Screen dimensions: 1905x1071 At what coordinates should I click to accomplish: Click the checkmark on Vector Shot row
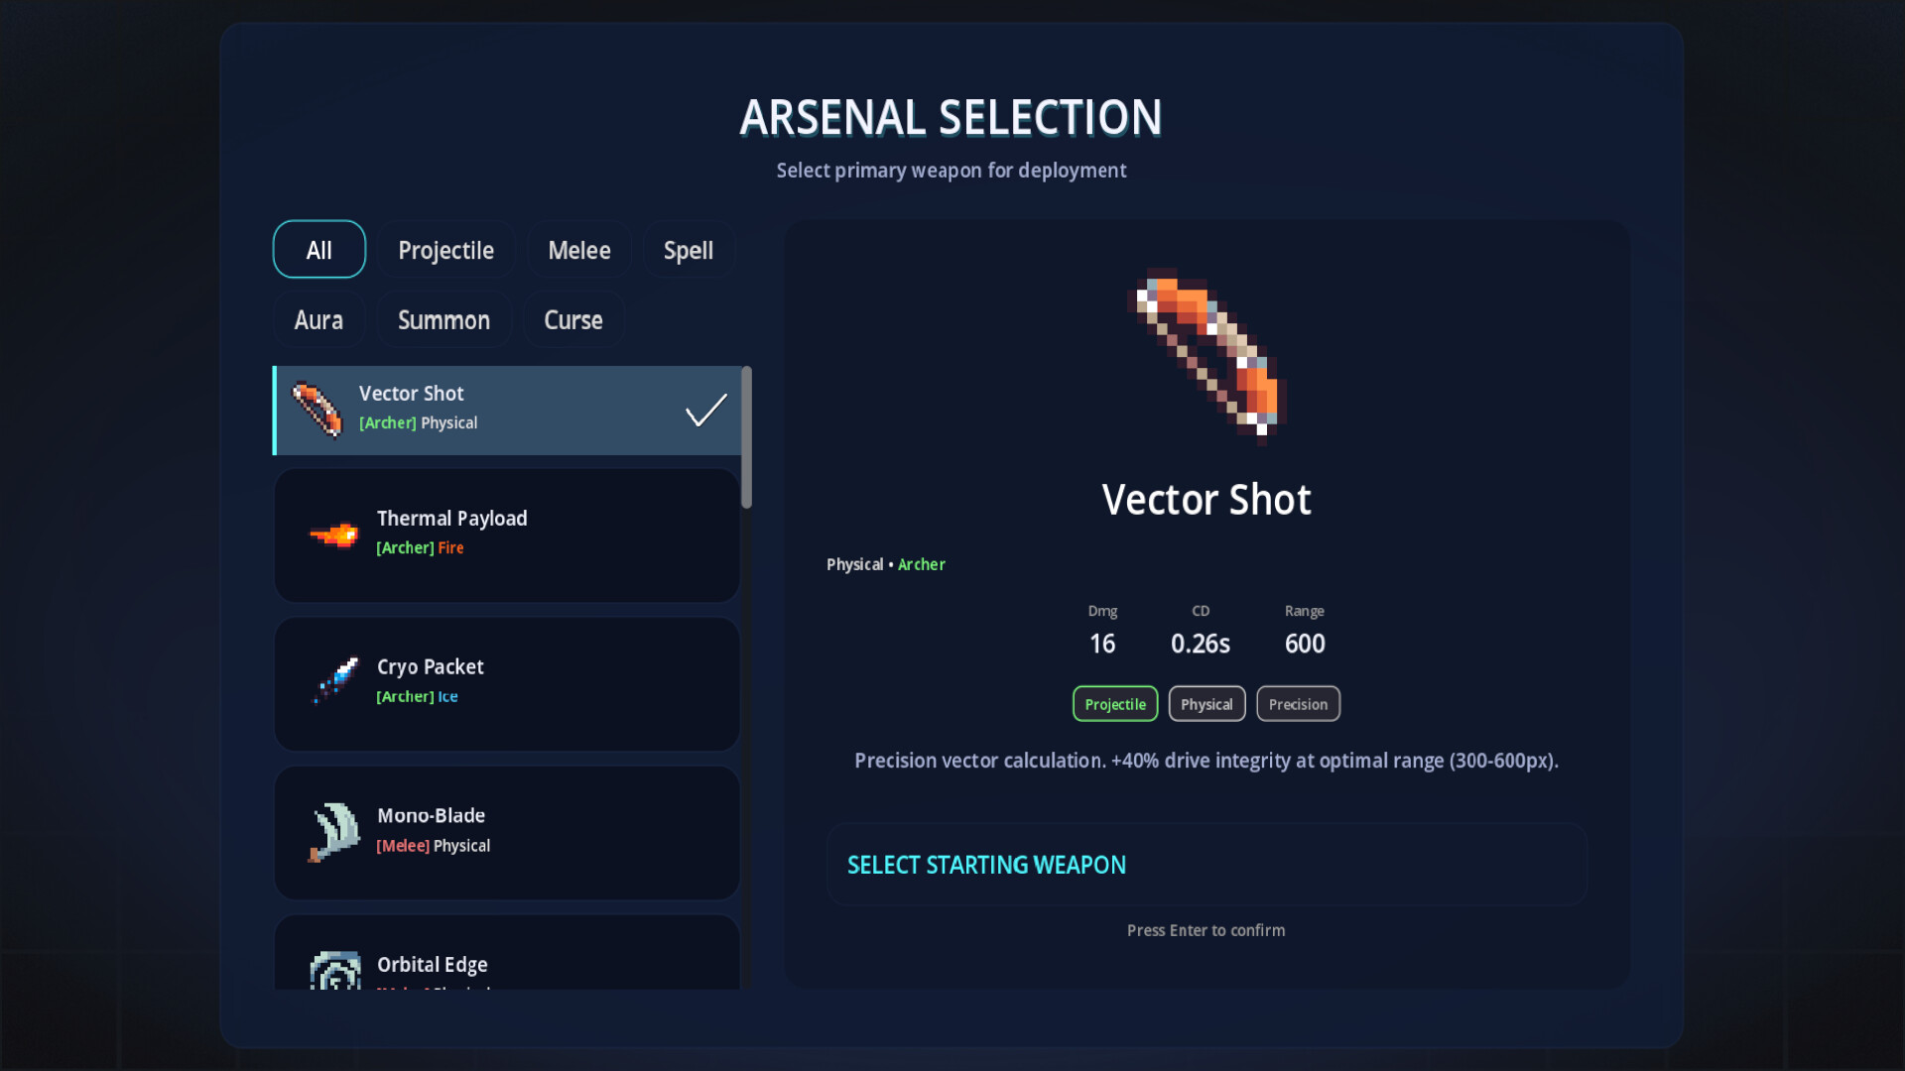705,410
